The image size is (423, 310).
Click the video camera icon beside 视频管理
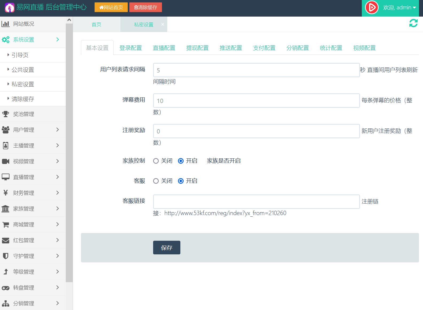(x=6, y=161)
